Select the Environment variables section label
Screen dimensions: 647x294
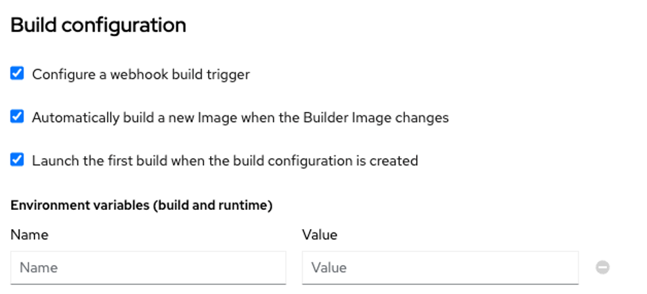(142, 205)
